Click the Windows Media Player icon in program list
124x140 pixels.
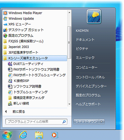pos(5,13)
